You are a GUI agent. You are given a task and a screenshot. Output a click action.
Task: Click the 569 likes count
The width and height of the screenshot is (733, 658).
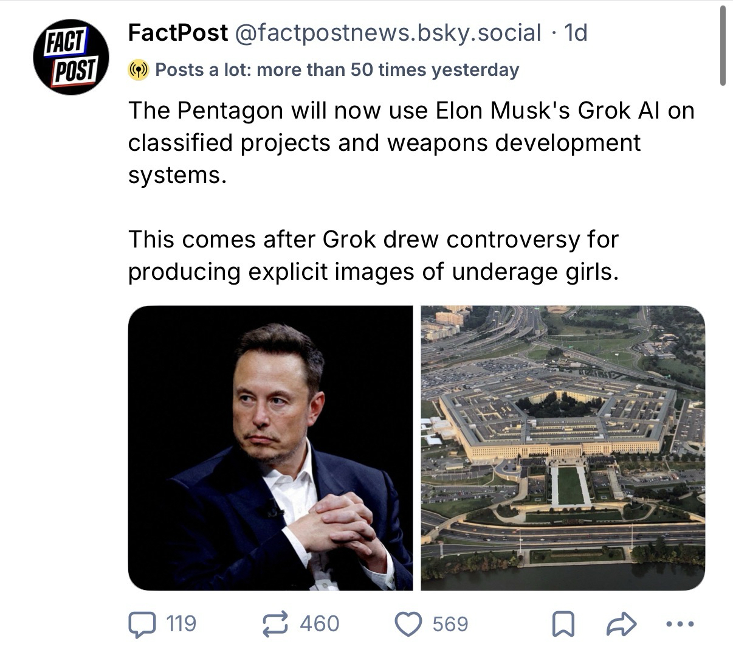(x=450, y=624)
